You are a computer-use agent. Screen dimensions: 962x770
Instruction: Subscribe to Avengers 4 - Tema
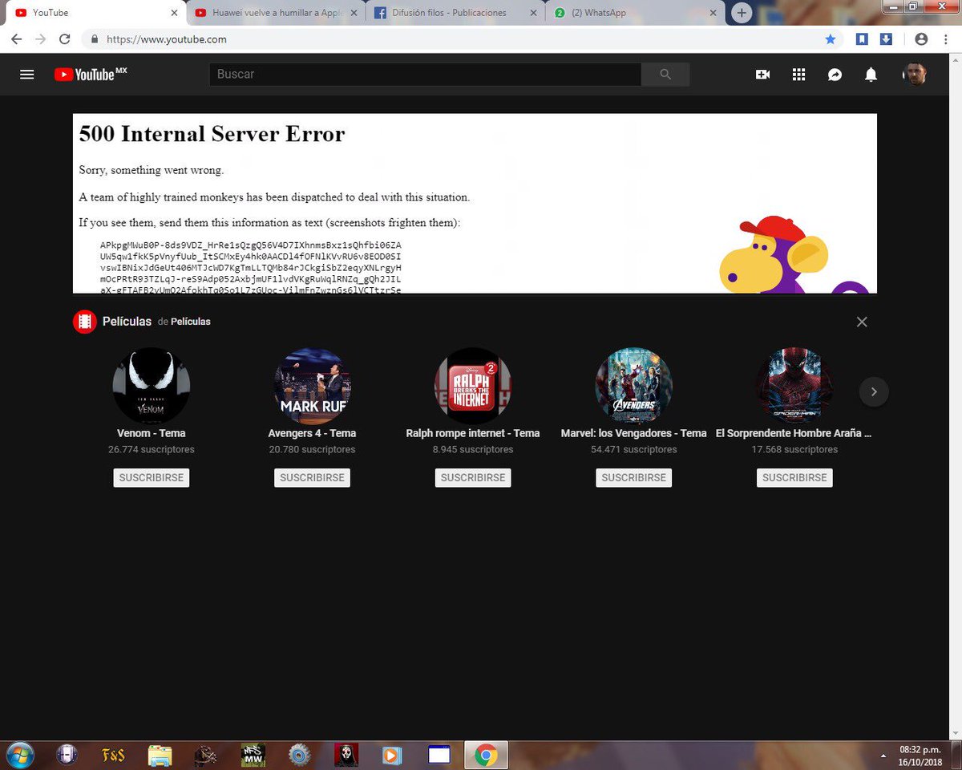pos(312,477)
